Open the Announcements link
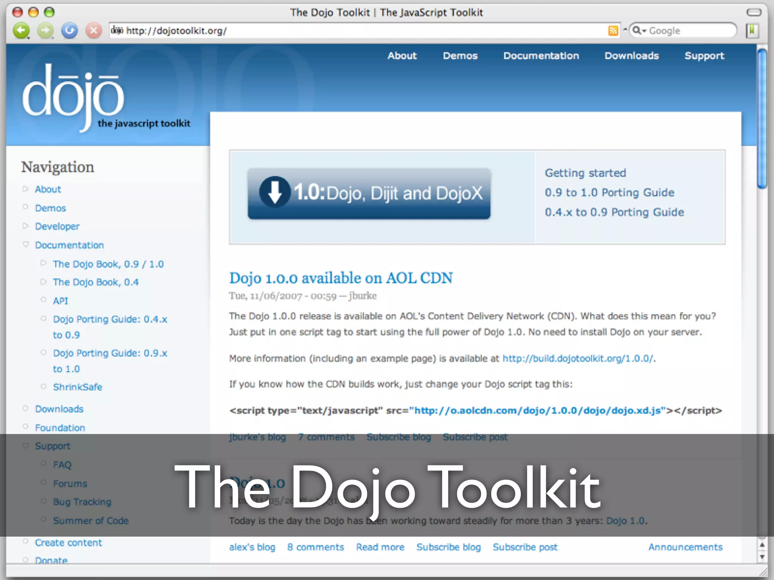Image resolution: width=774 pixels, height=580 pixels. coord(686,547)
